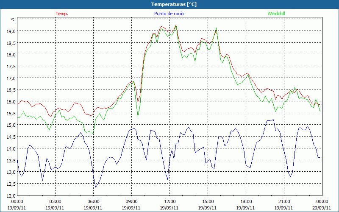Click the 16,5 y-axis value

(x=11, y=90)
